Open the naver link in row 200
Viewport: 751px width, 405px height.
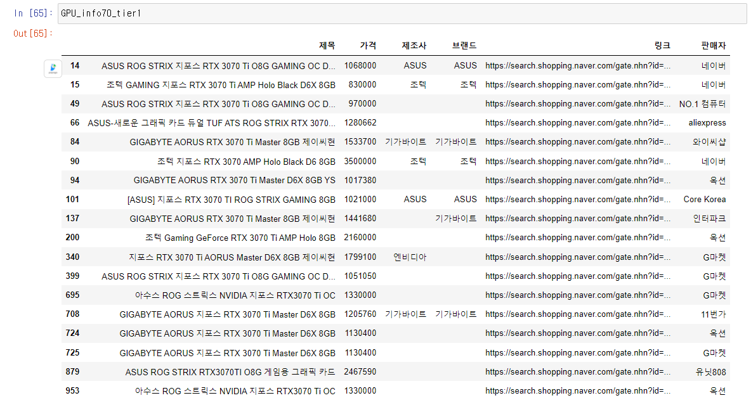tap(578, 238)
